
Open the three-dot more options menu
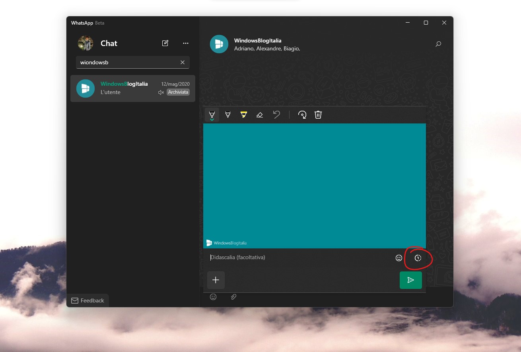186,43
